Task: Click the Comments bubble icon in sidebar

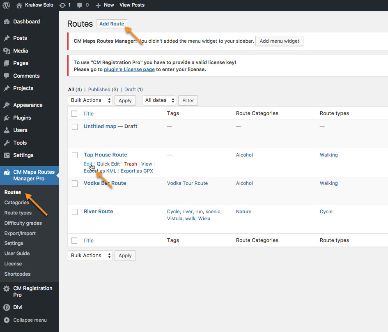Action: point(7,76)
